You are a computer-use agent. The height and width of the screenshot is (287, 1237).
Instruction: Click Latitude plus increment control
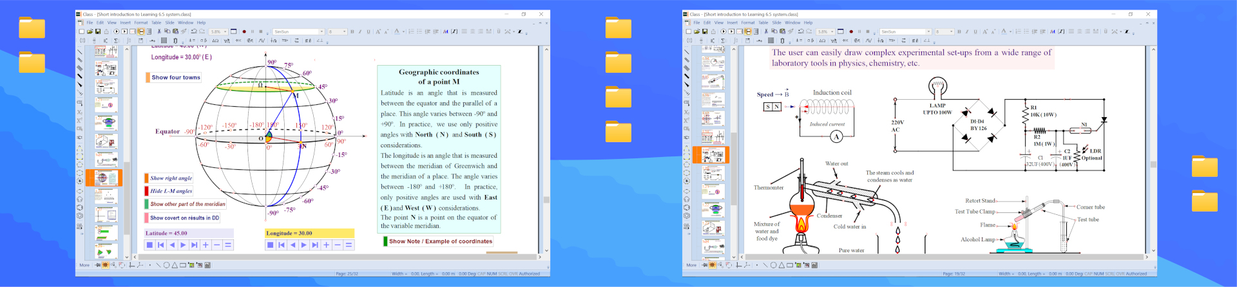tap(206, 245)
